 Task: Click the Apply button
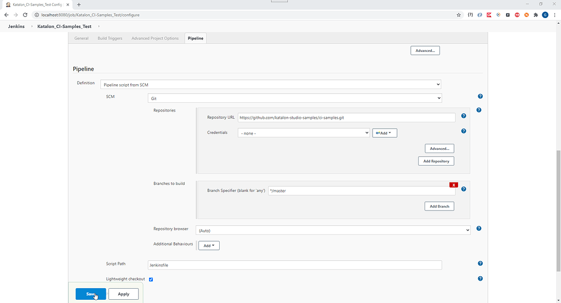coord(123,294)
